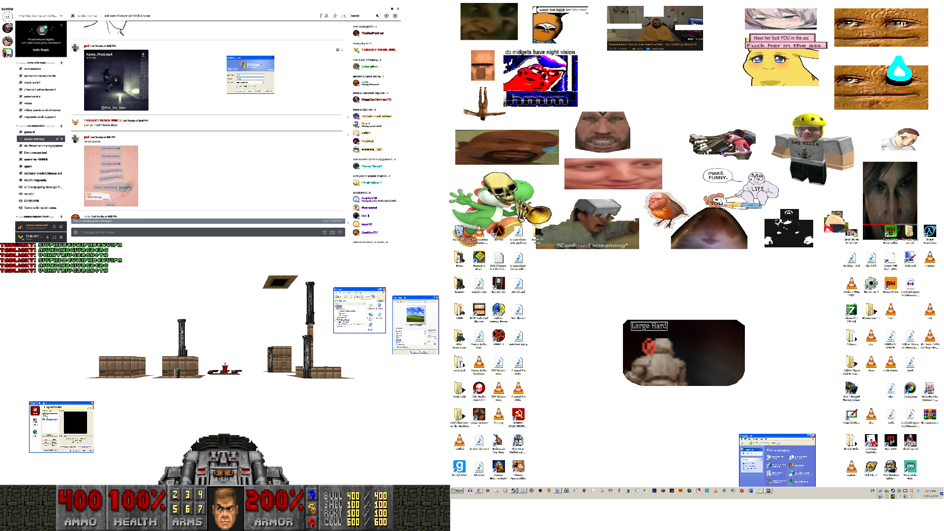The width and height of the screenshot is (944, 531).
Task: Join the 'A Group going through P...' voice channel
Action: tap(41, 187)
